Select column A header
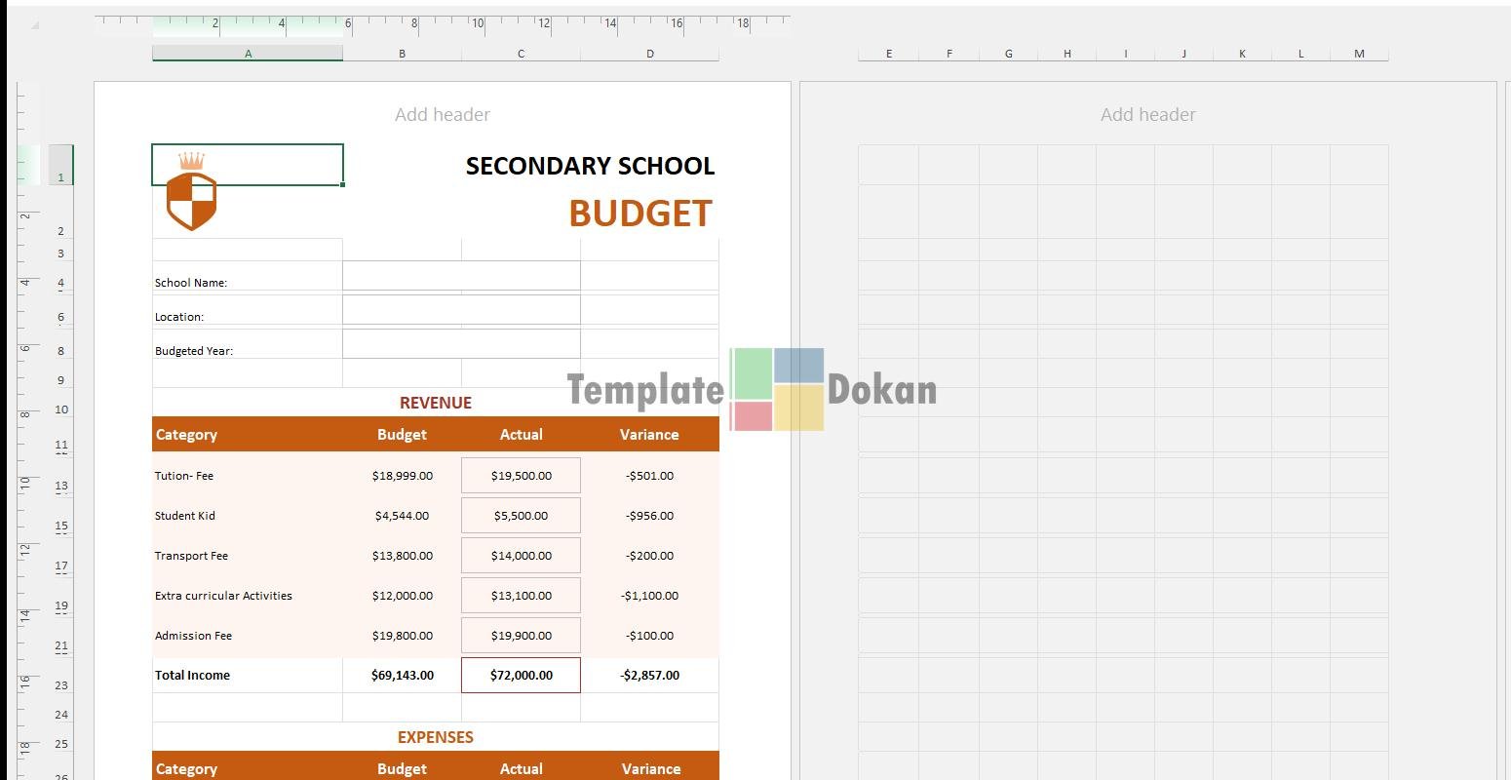 (x=248, y=54)
